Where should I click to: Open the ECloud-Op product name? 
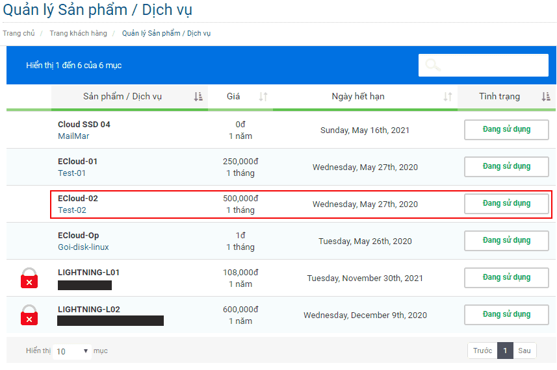pos(79,236)
